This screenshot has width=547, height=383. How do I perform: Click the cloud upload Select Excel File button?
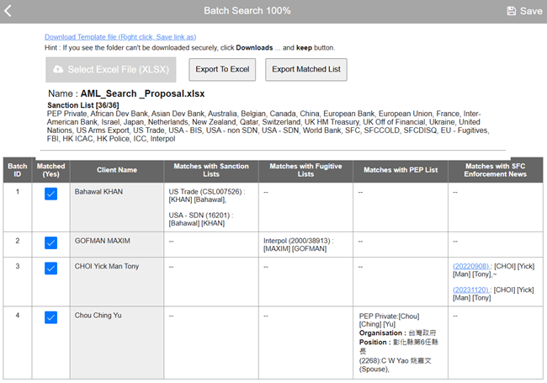111,69
